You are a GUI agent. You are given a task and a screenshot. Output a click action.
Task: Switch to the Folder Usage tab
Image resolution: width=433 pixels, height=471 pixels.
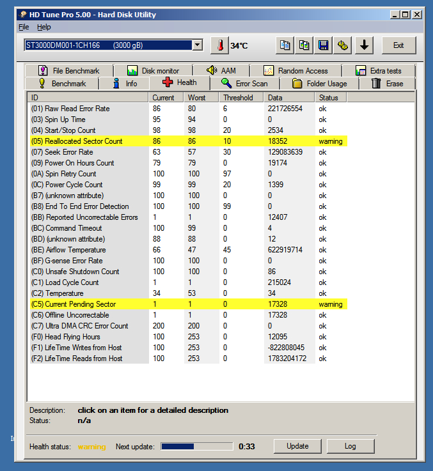pyautogui.click(x=319, y=83)
